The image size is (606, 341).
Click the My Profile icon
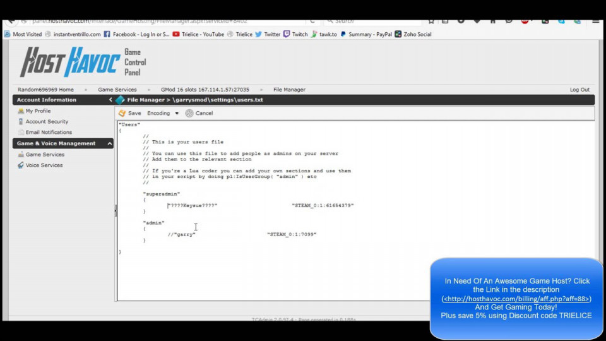[x=21, y=111]
